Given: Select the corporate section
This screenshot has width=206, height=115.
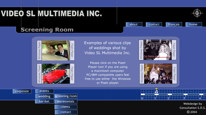Looking at the screenshot, I should pyautogui.click(x=22, y=91).
